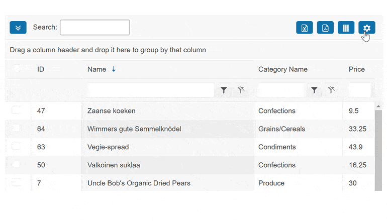387x221 pixels.
Task: Check the row for Zaanse koeken
Action: tap(16, 111)
